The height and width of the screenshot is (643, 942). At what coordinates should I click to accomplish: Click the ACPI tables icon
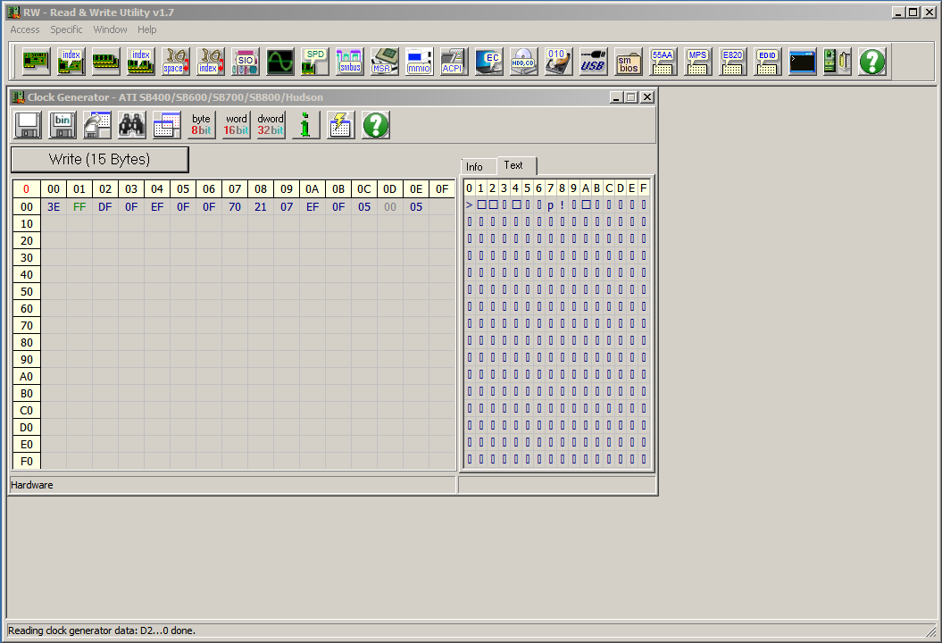[453, 61]
